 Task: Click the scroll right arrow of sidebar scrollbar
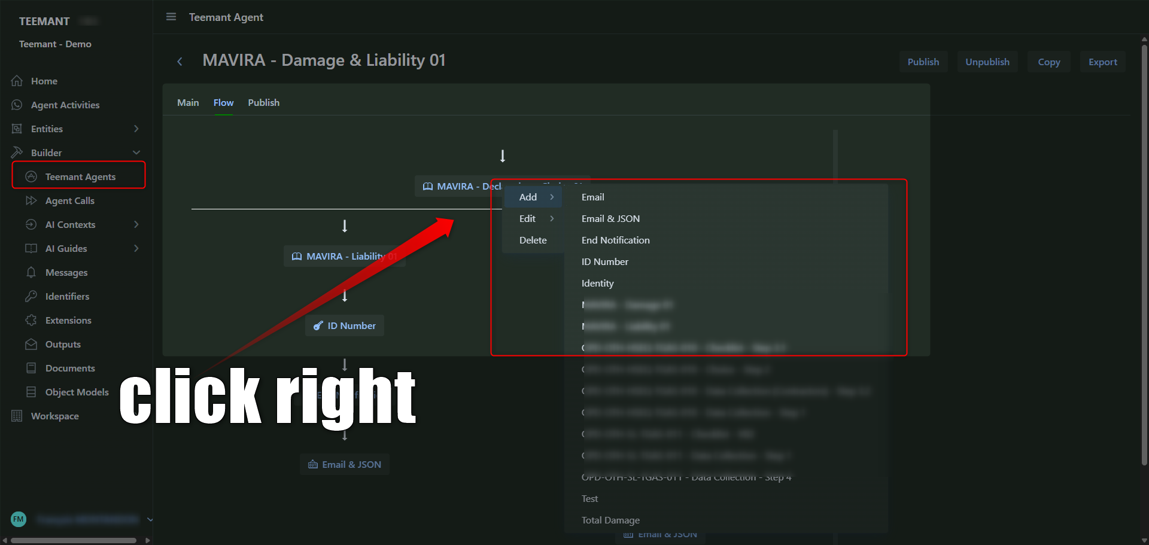147,540
